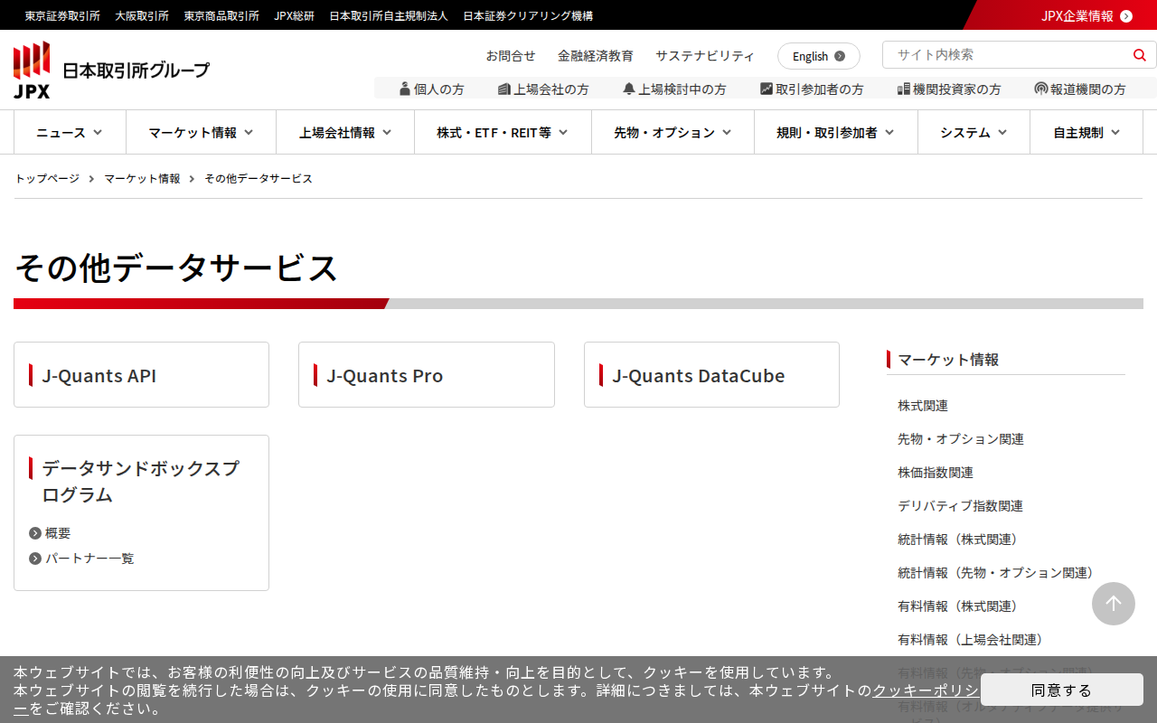Go to トップページ in the breadcrumb

[x=47, y=179]
